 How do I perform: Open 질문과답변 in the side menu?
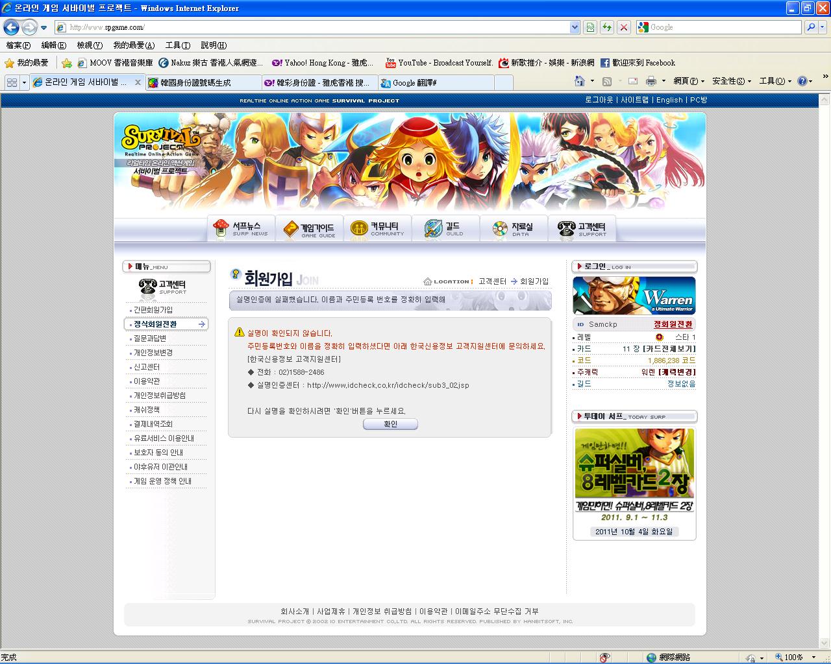[x=150, y=338]
